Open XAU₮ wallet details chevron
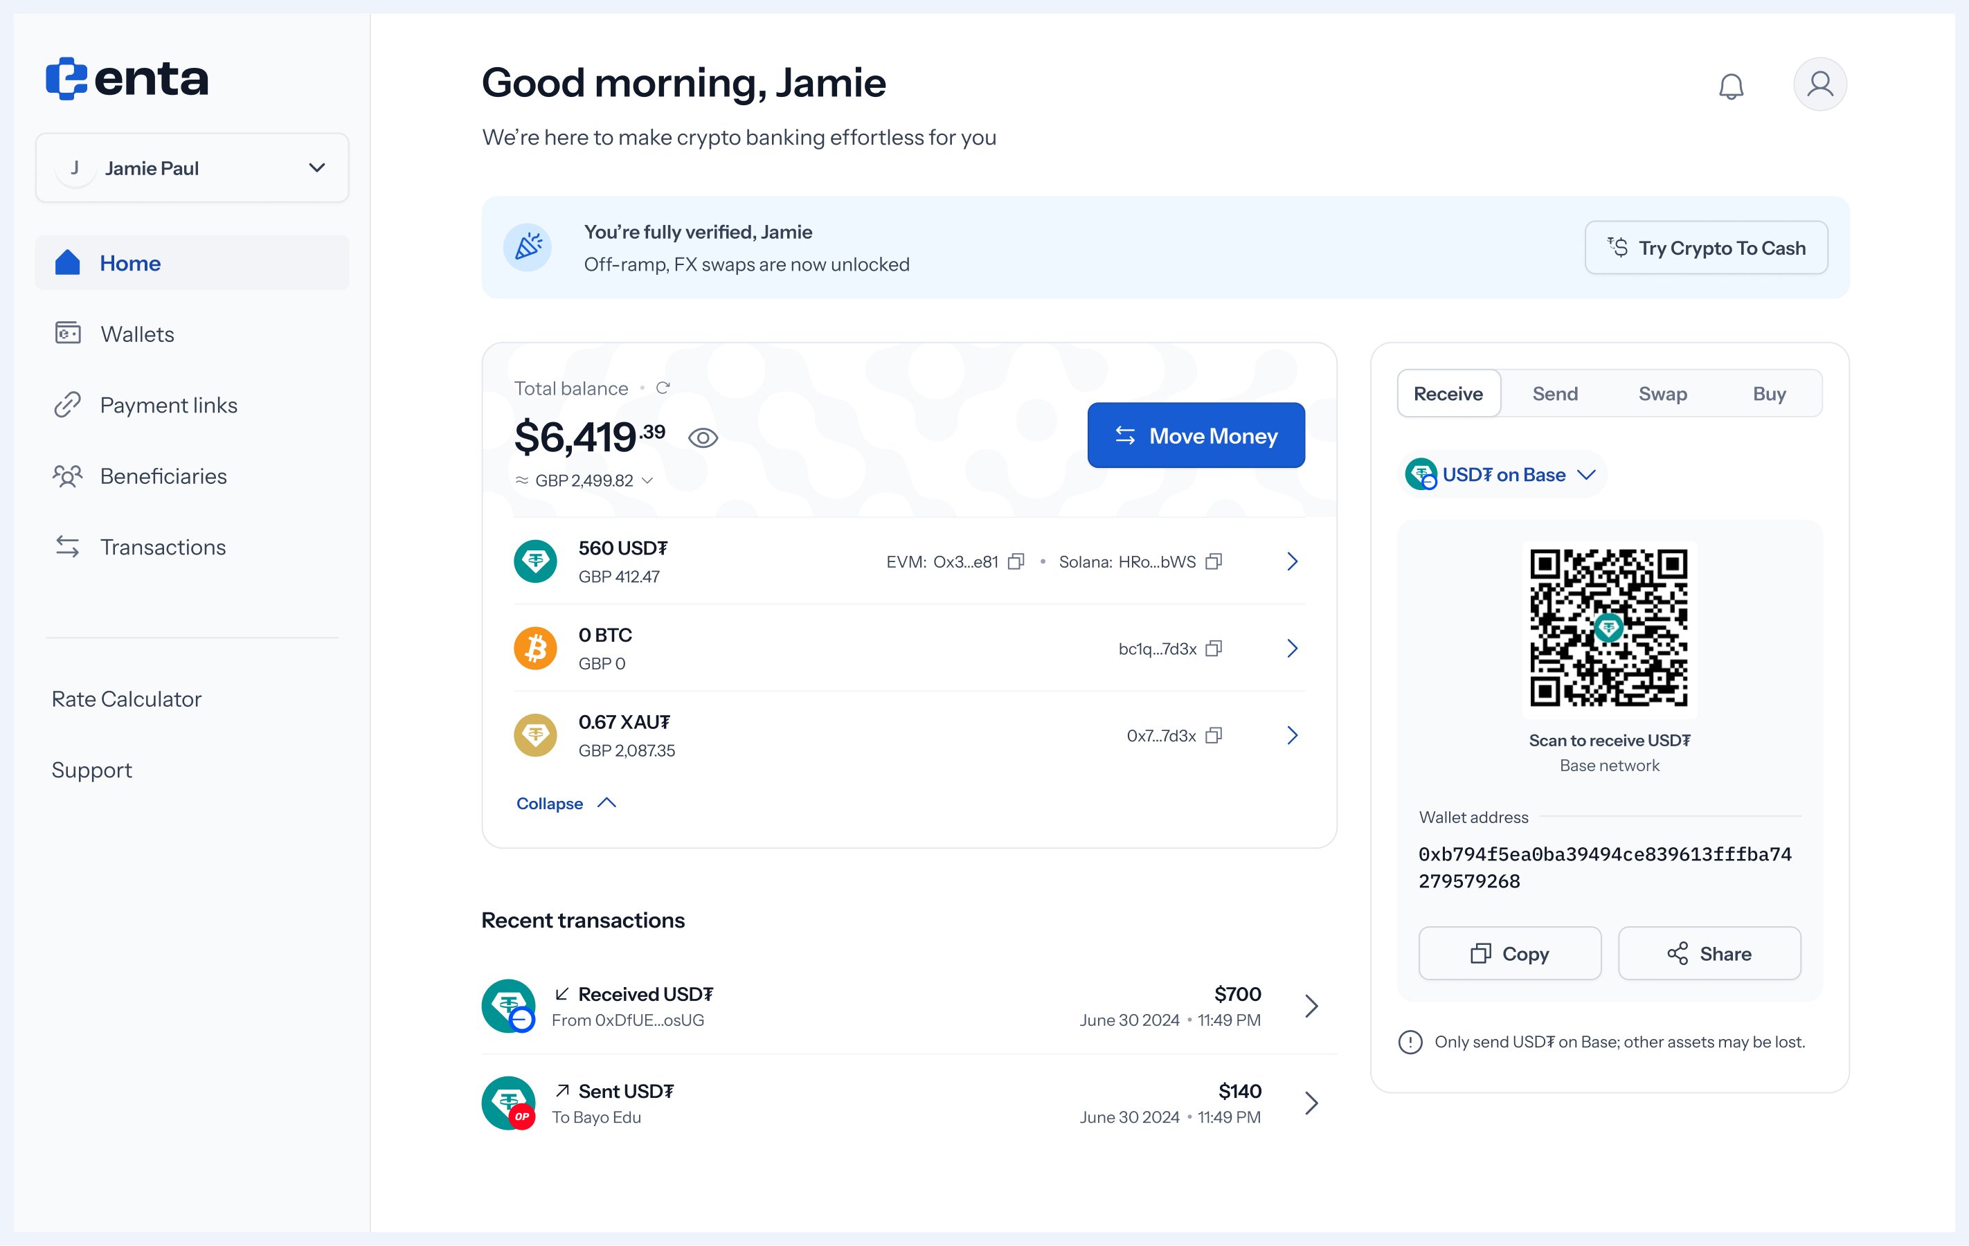This screenshot has height=1246, width=1969. pyautogui.click(x=1292, y=735)
